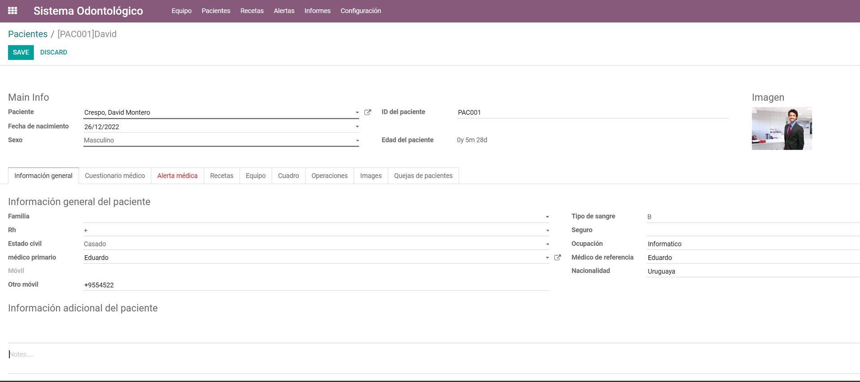The height and width of the screenshot is (382, 860).
Task: Select the Quejas de pacientes tab
Action: point(423,176)
